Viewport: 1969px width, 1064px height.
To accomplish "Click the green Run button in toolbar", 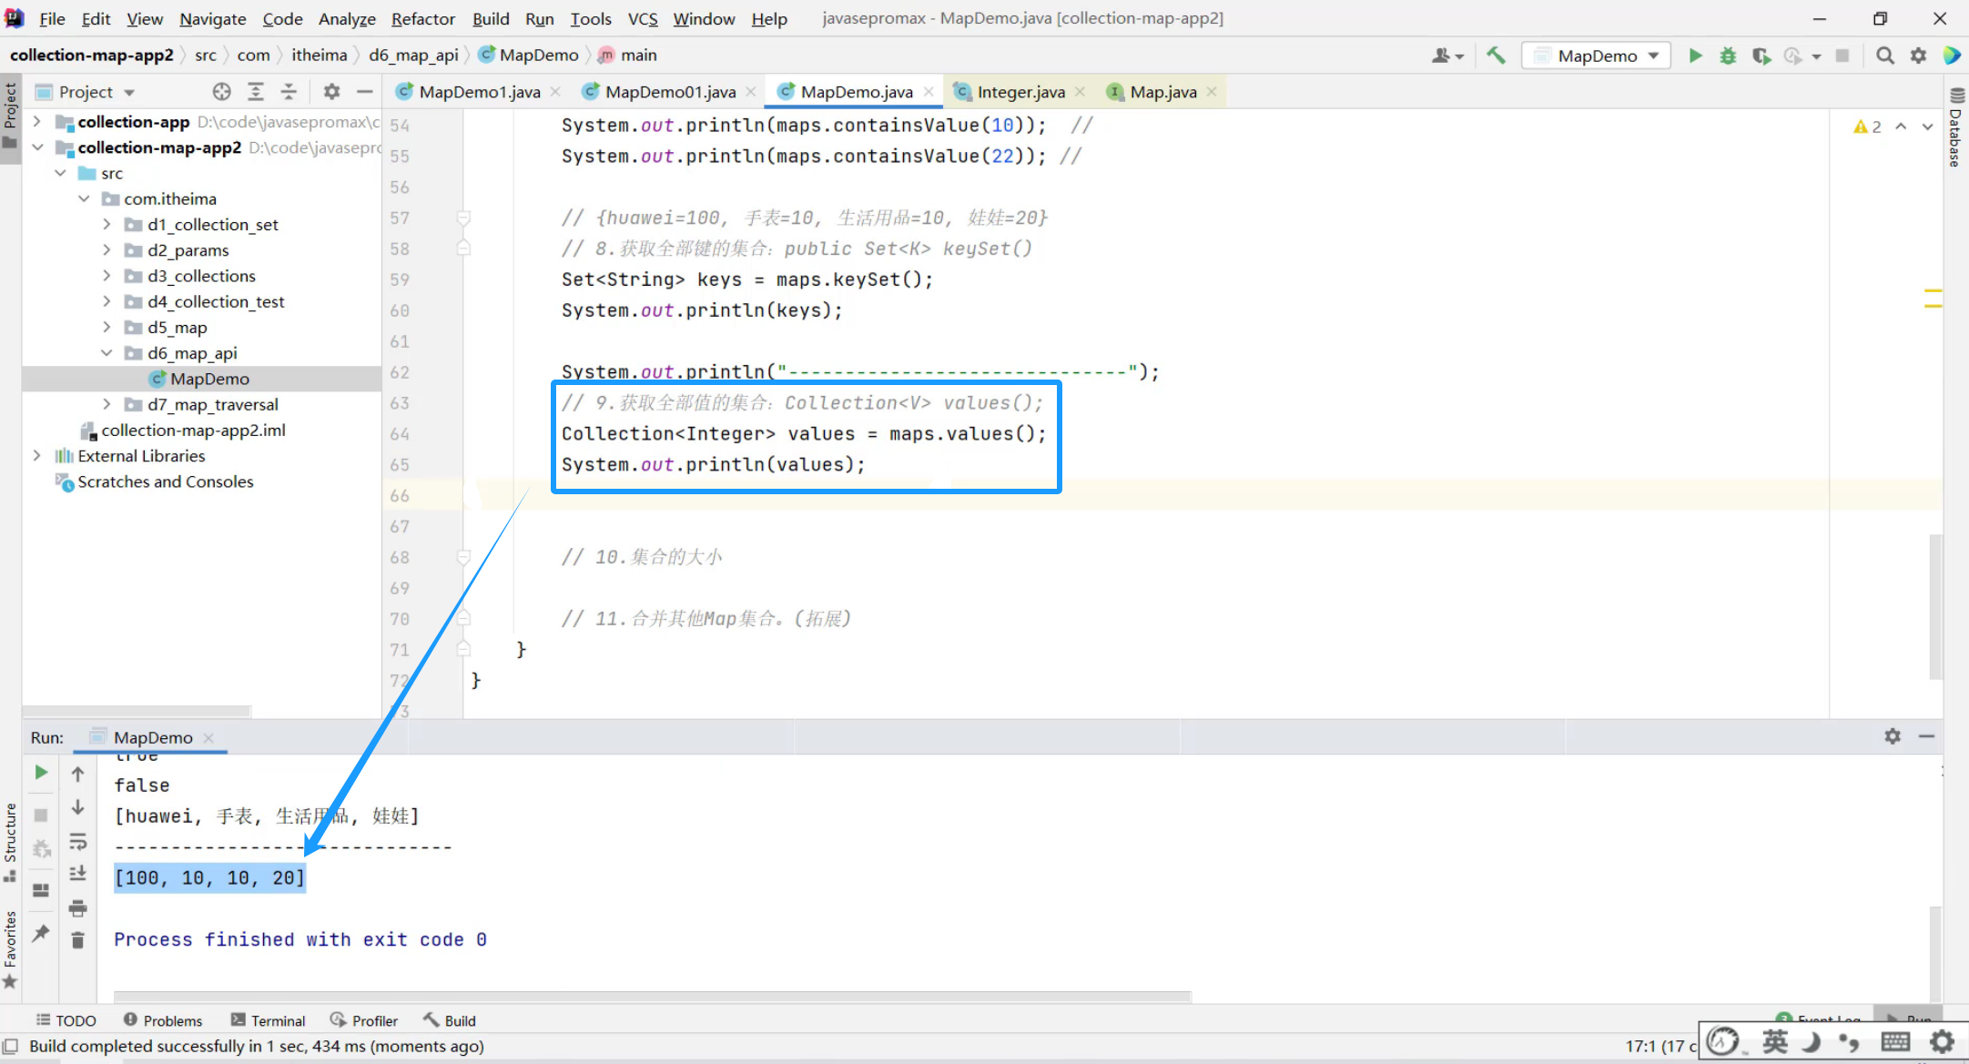I will point(1695,56).
